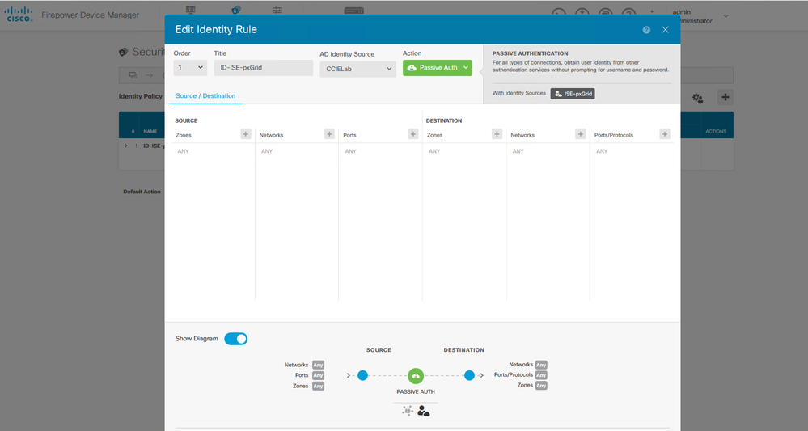Click ANY under source Ports column

[x=351, y=151]
